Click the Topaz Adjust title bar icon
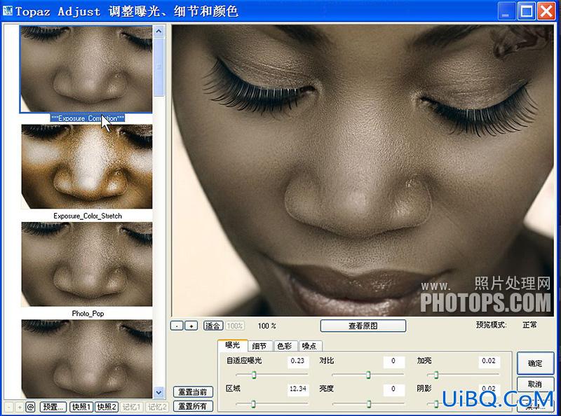 coord(8,11)
